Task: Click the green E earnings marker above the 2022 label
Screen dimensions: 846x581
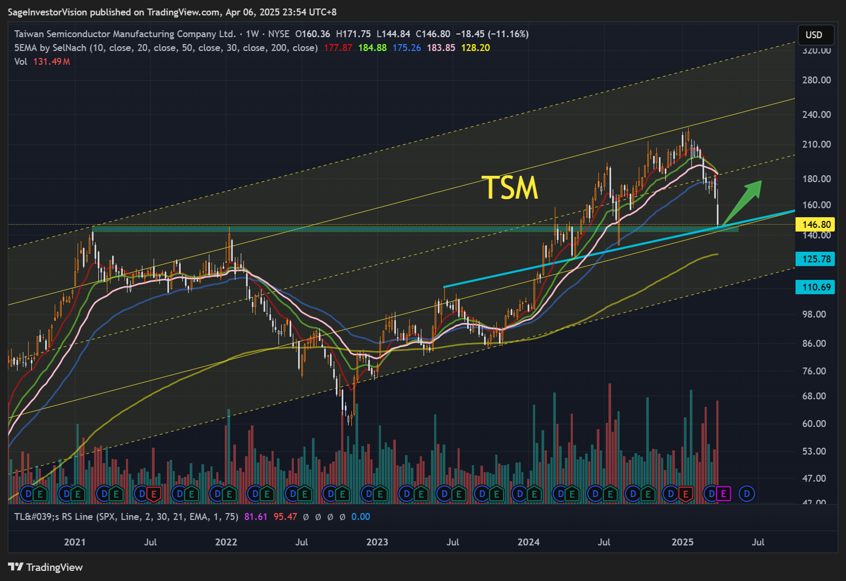Action: click(x=229, y=494)
